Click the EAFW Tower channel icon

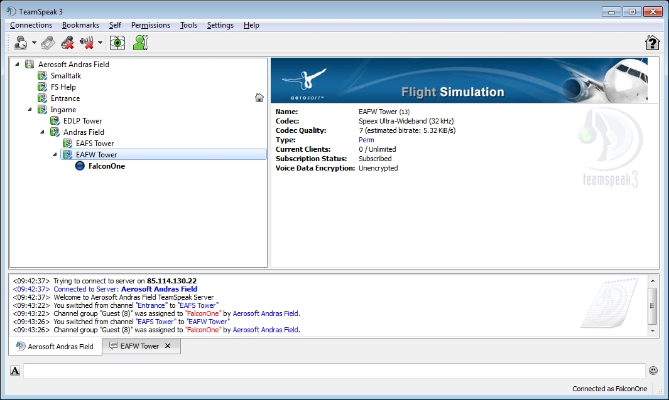(x=67, y=155)
